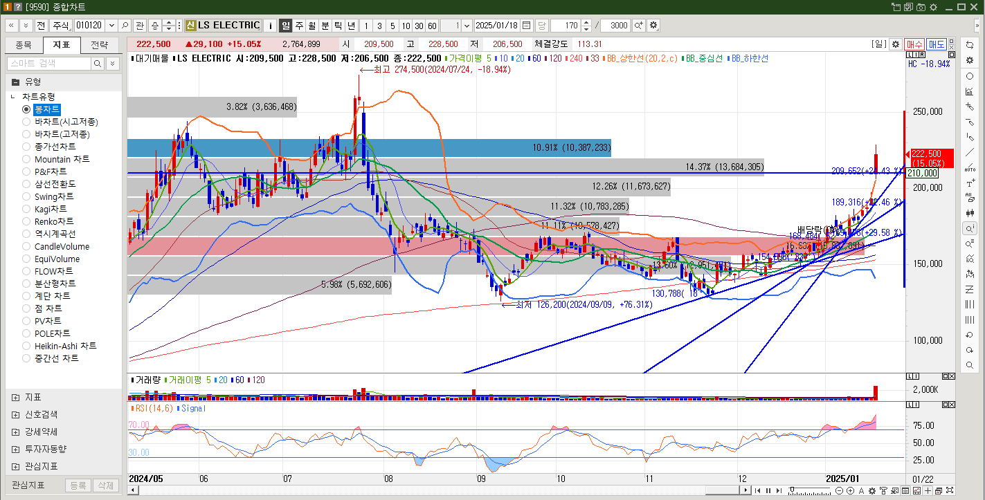Select the 중간선 차트 radio option
The width and height of the screenshot is (985, 500).
pyautogui.click(x=26, y=358)
